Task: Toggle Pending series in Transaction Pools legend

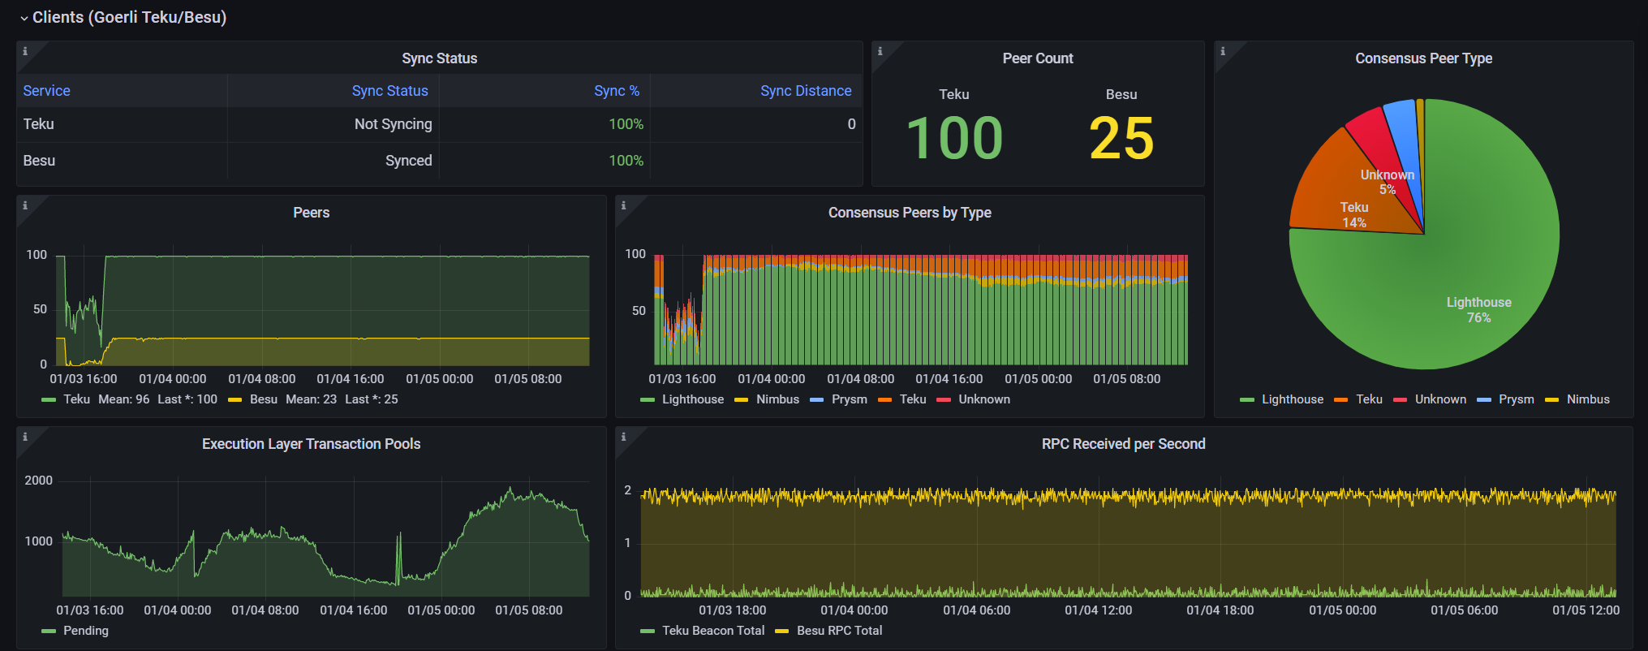Action: (85, 631)
